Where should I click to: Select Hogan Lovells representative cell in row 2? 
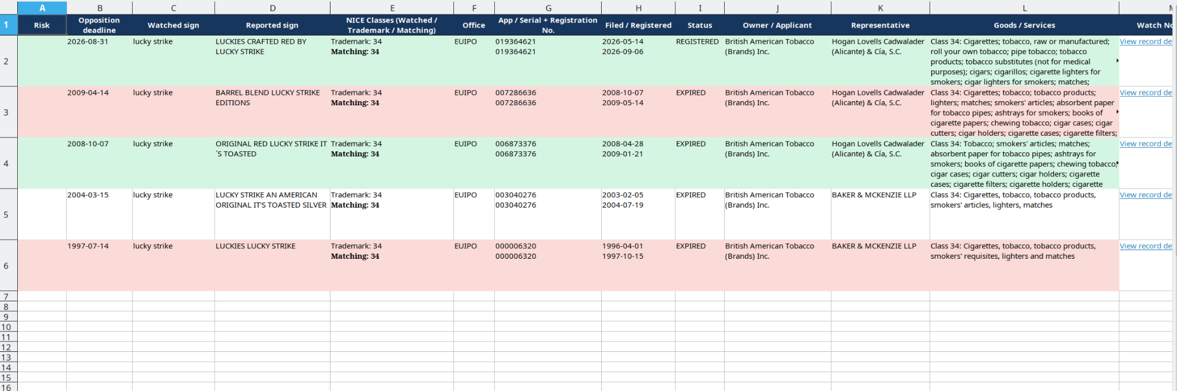[x=880, y=61]
